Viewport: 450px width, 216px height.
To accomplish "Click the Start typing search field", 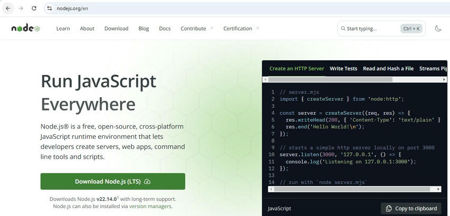I will pyautogui.click(x=381, y=29).
